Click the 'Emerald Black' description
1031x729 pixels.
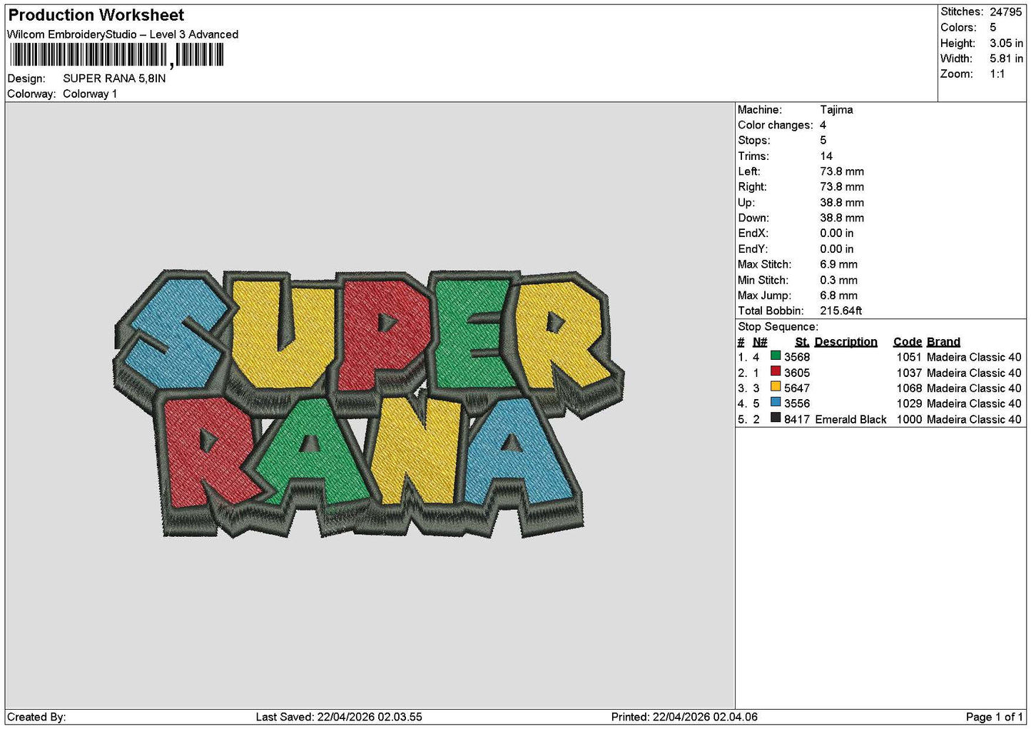850,419
